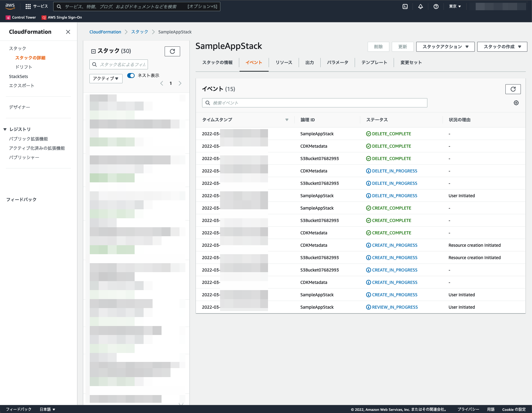Focus the top AWS search bar
The height and width of the screenshot is (413, 532).
tap(137, 7)
